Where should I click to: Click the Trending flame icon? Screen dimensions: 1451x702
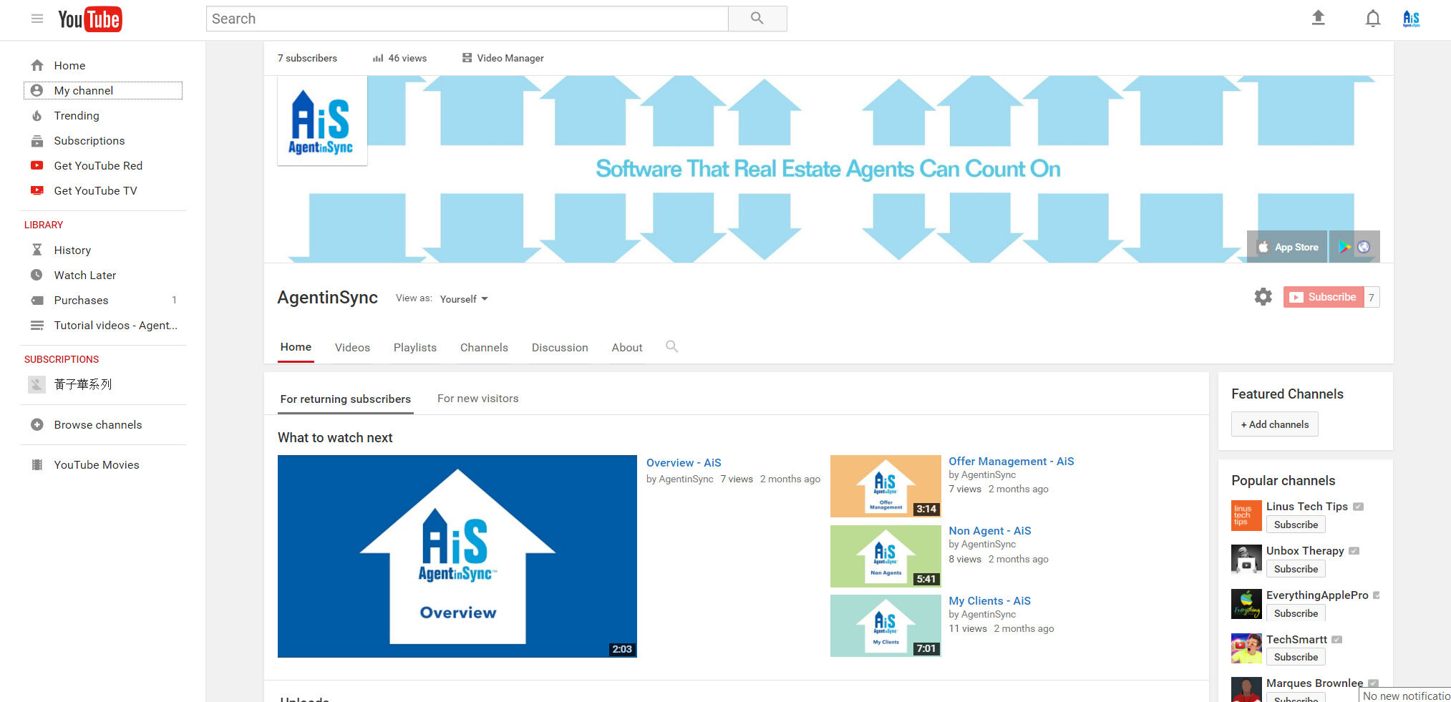[x=37, y=115]
